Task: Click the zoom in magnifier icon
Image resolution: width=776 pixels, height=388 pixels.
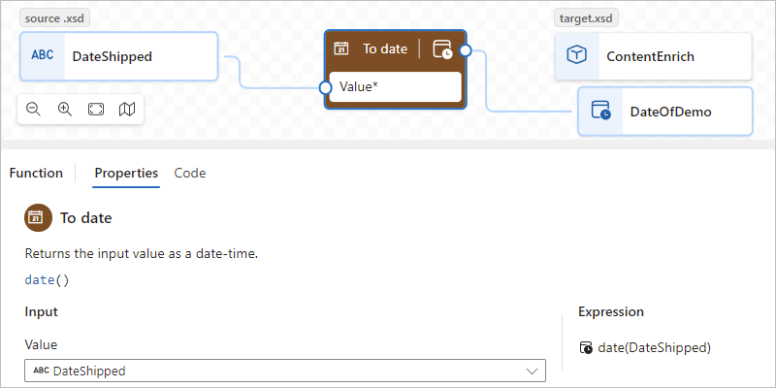Action: [65, 109]
